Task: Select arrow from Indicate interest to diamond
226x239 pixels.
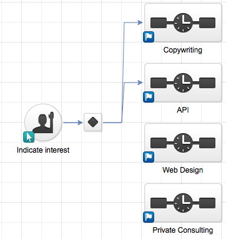Action: coord(73,123)
